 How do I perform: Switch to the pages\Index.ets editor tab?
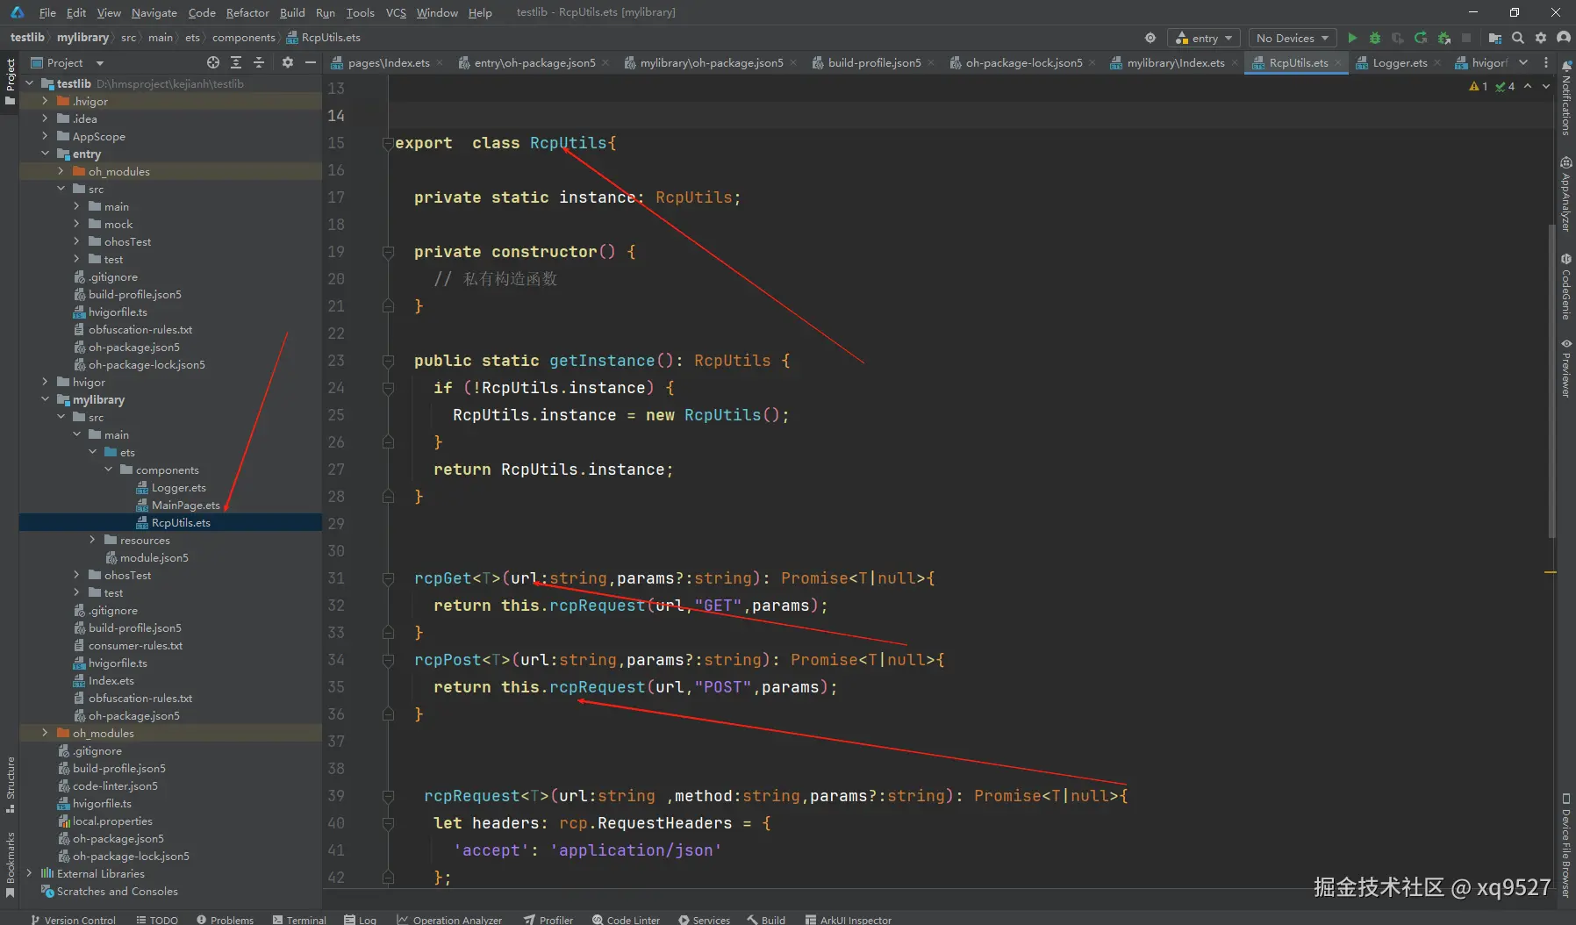pos(388,62)
